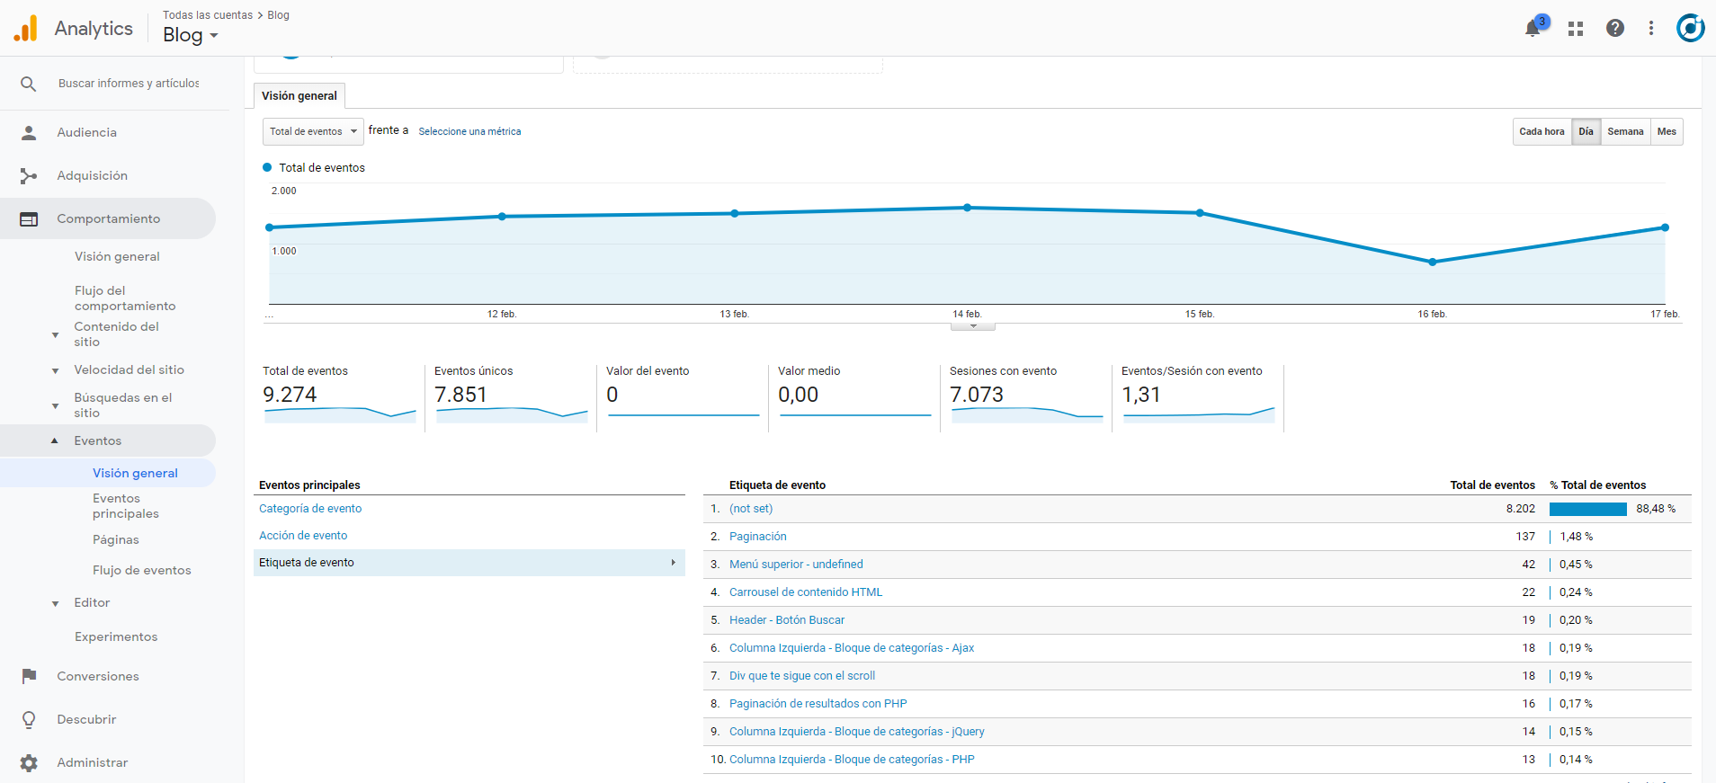Click the Descubrir lightbulb icon

tap(29, 719)
